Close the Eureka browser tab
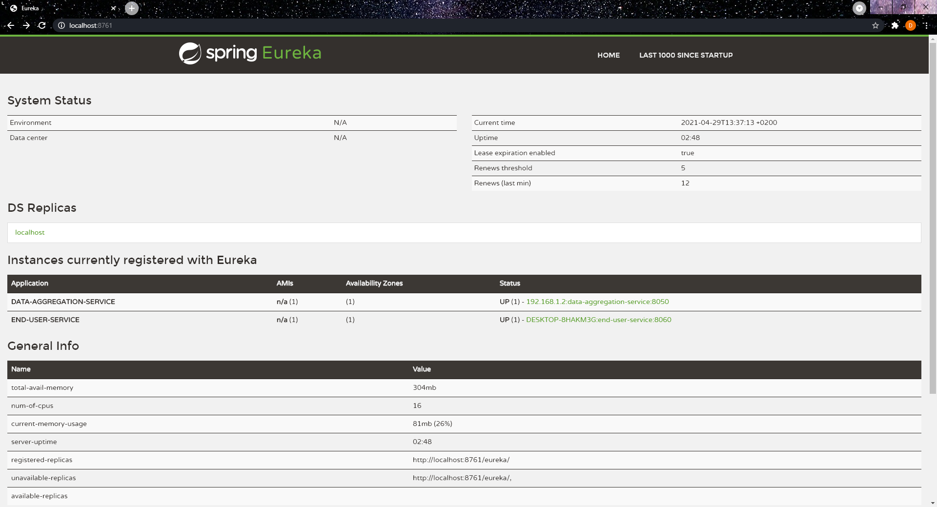937x507 pixels. click(113, 8)
